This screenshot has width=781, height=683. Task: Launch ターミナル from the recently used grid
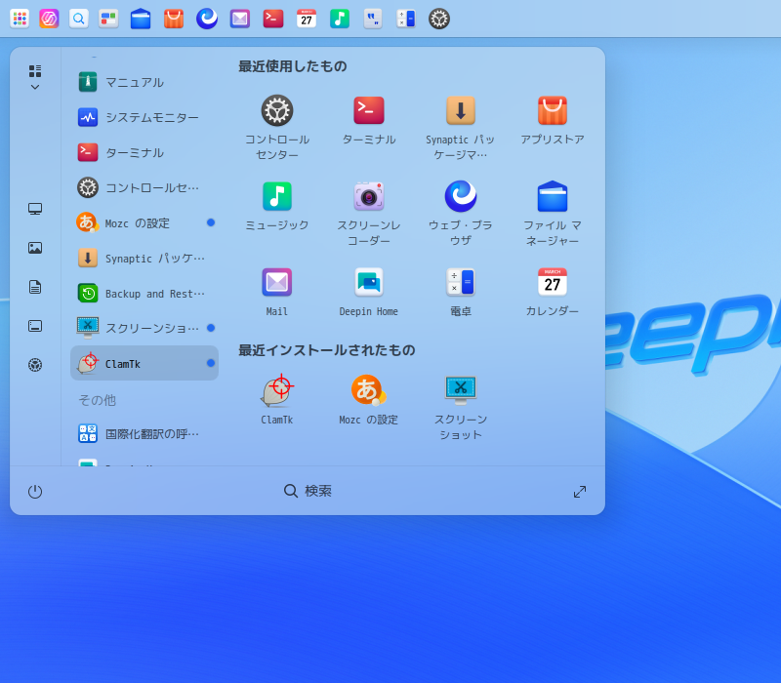click(x=369, y=120)
